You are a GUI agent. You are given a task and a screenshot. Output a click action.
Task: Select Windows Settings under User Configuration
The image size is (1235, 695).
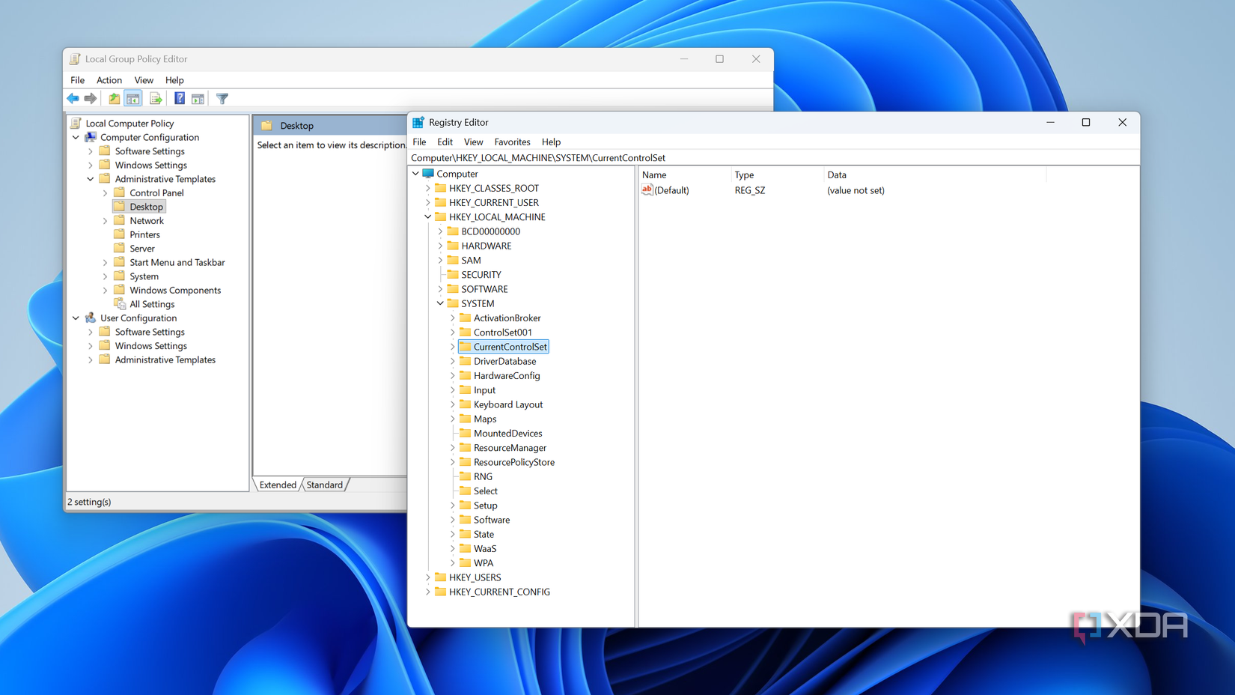coord(150,346)
